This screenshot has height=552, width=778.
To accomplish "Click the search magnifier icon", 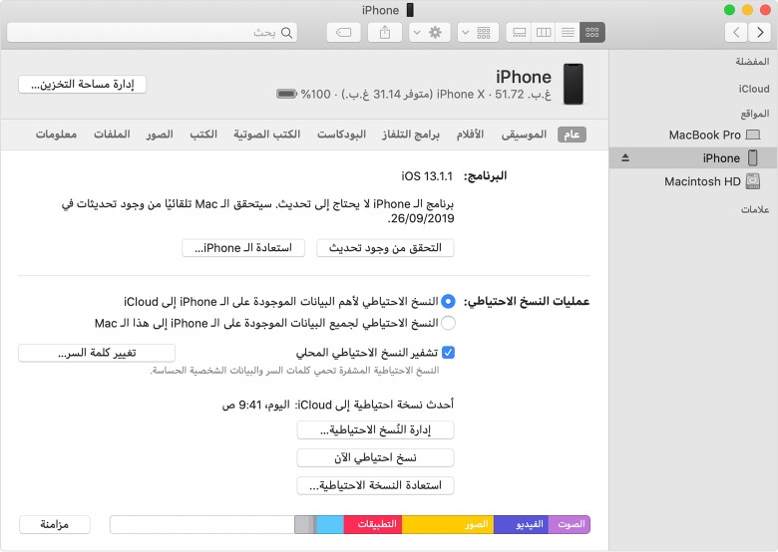I will (287, 33).
